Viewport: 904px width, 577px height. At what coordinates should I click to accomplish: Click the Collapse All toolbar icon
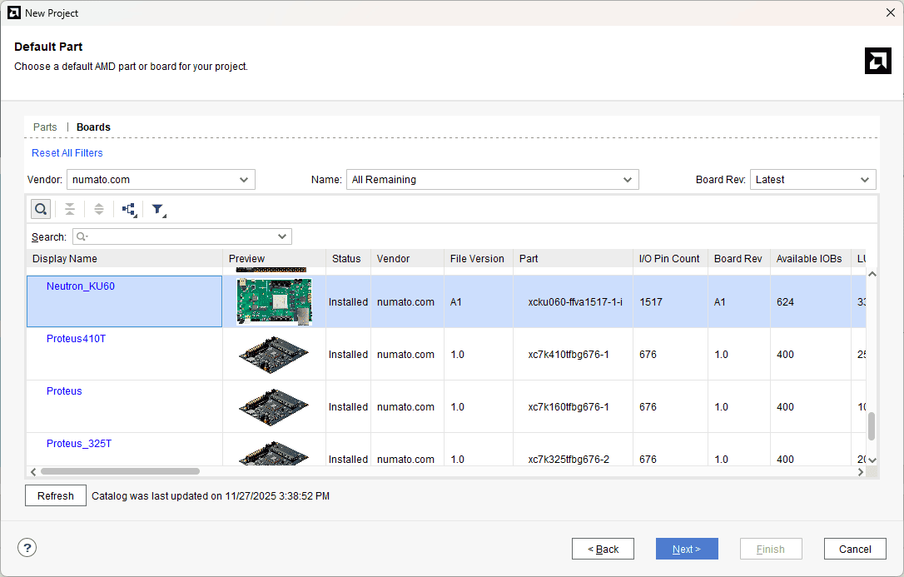(71, 210)
